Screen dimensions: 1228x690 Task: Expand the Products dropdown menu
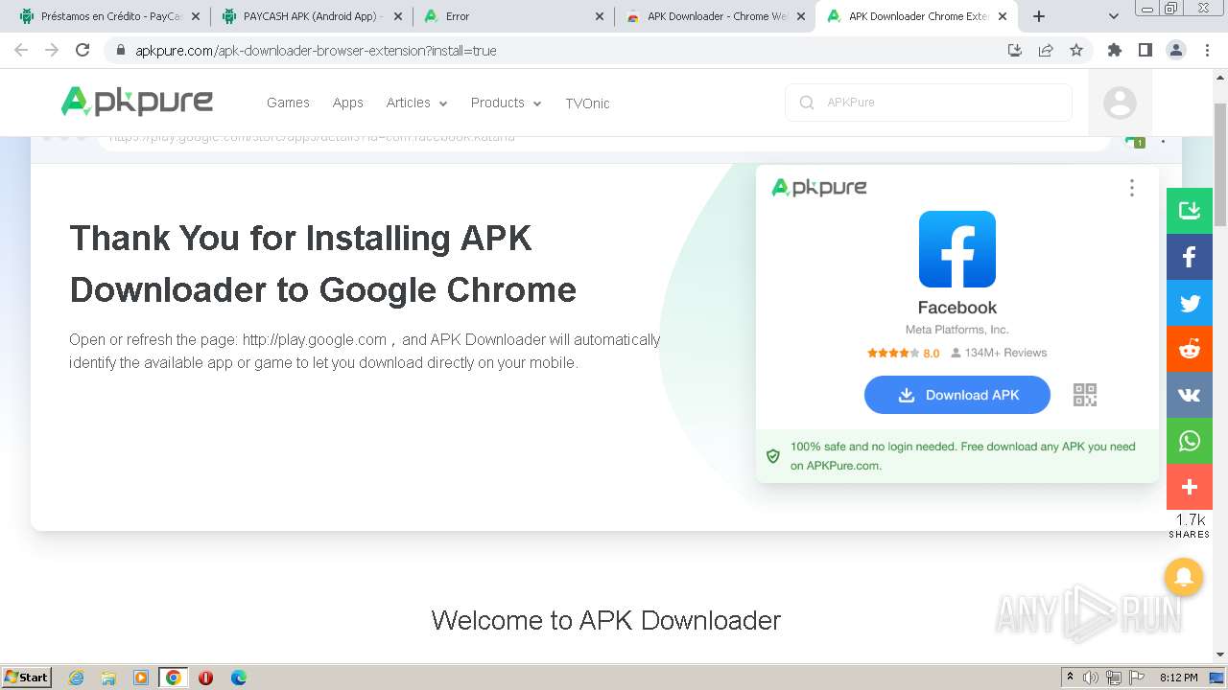pos(506,103)
